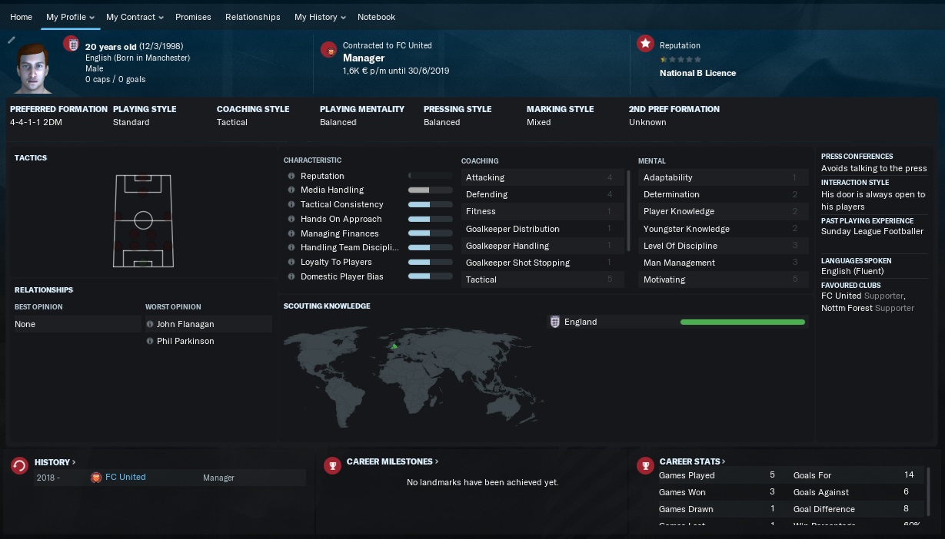The height and width of the screenshot is (539, 945).
Task: Click the History circular arrow icon
Action: (20, 466)
